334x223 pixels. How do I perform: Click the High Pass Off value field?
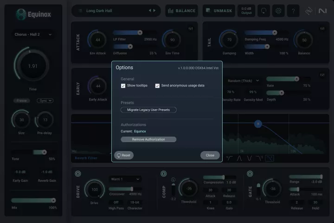click(116, 202)
